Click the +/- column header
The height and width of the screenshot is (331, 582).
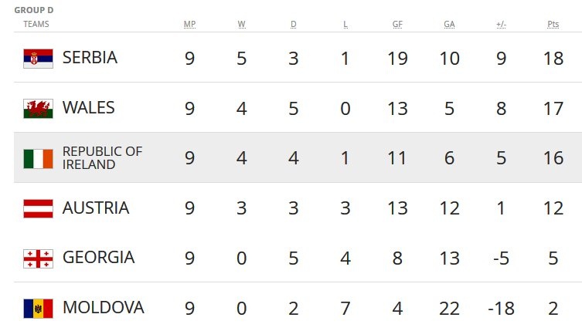point(501,24)
